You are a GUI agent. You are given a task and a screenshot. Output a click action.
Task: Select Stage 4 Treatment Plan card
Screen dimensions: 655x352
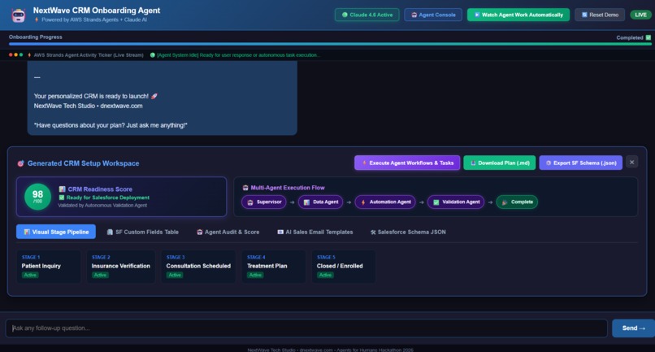[x=273, y=267]
